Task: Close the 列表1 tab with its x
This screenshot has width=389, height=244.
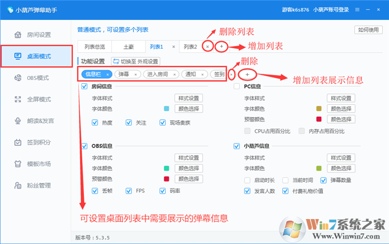Action: point(173,47)
